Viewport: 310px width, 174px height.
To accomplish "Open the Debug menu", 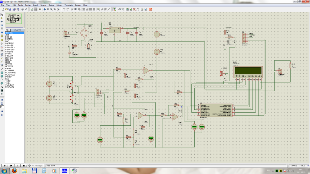I will point(51,5).
